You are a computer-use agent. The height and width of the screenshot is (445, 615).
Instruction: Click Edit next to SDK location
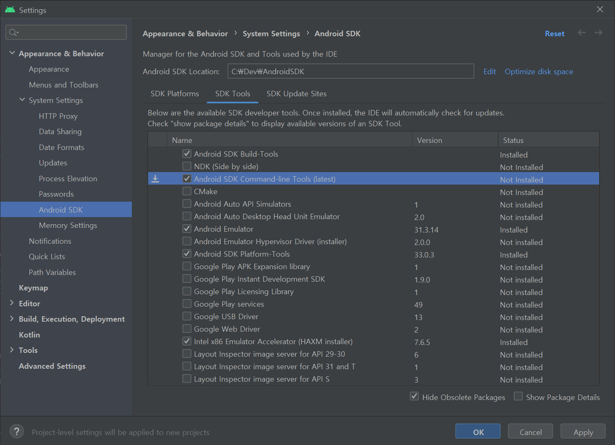click(x=490, y=72)
